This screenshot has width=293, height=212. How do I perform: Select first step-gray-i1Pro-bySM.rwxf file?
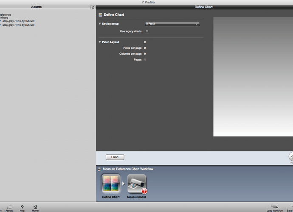[x=17, y=21]
